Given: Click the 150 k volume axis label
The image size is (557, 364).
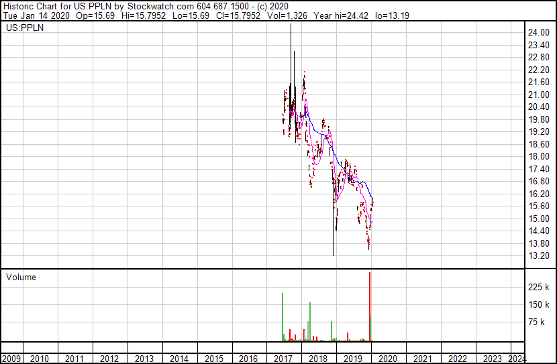Looking at the screenshot, I should pos(539,305).
